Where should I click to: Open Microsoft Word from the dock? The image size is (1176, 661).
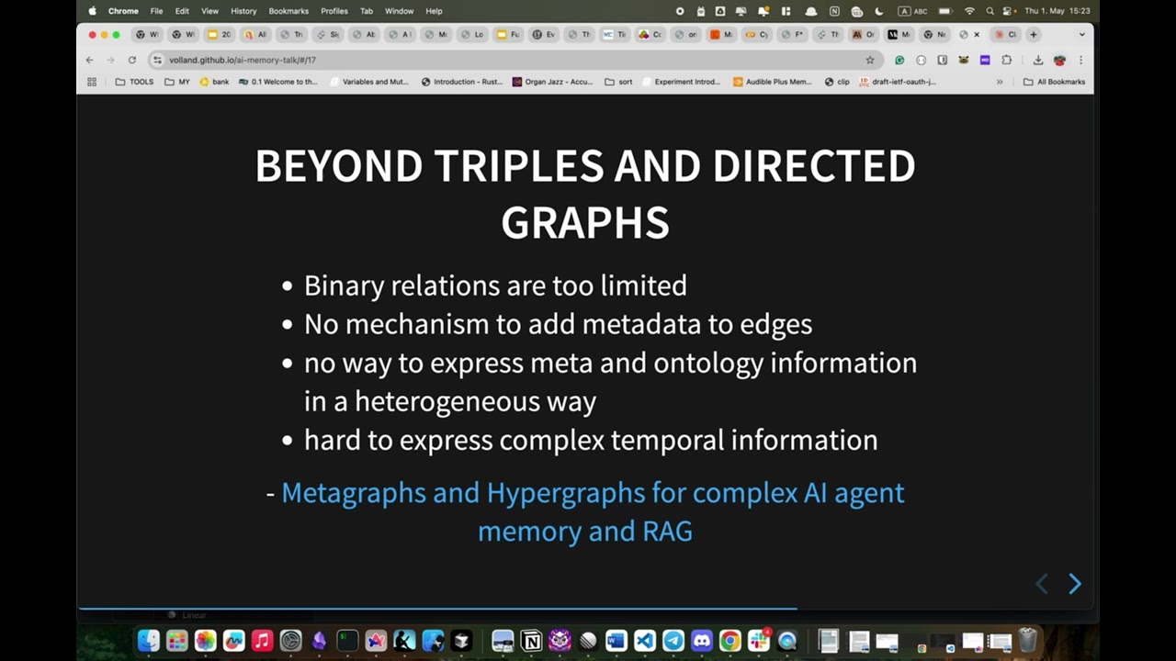pyautogui.click(x=616, y=640)
